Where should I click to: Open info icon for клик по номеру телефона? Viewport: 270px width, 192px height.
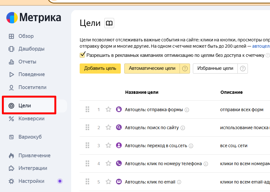coord(206,164)
